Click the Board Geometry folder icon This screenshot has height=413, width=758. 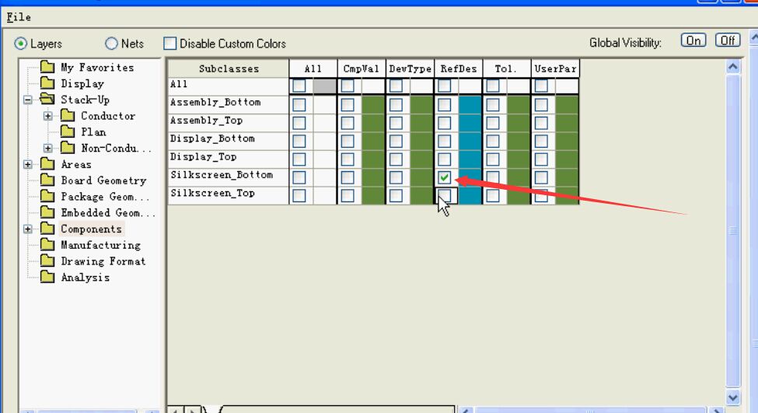47,180
